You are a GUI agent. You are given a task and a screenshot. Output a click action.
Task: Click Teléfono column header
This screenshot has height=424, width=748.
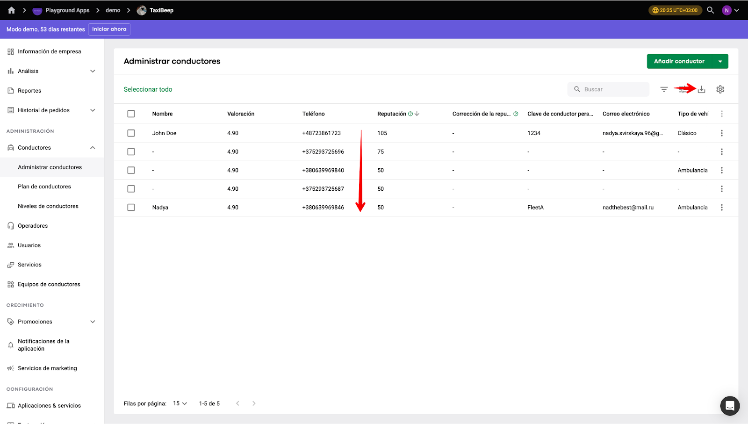[x=313, y=114]
